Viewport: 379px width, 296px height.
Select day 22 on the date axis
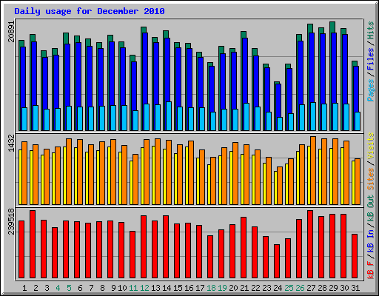[x=255, y=288]
